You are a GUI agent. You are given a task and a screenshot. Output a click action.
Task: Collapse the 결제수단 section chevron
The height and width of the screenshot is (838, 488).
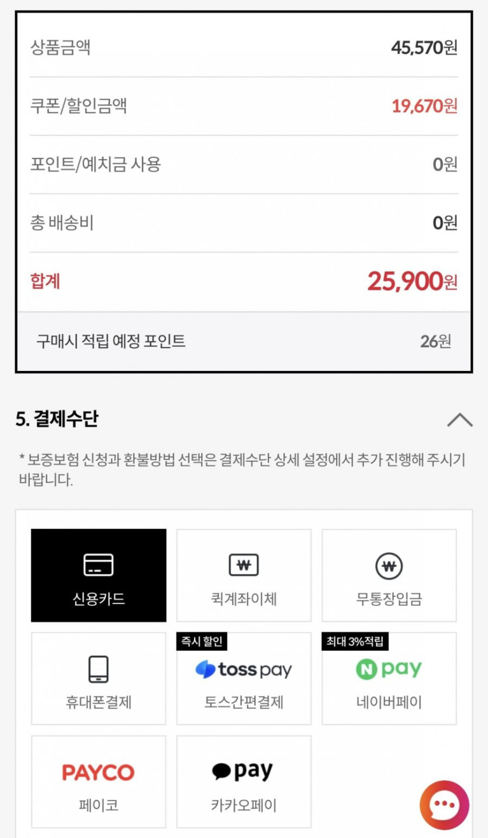[x=459, y=419]
